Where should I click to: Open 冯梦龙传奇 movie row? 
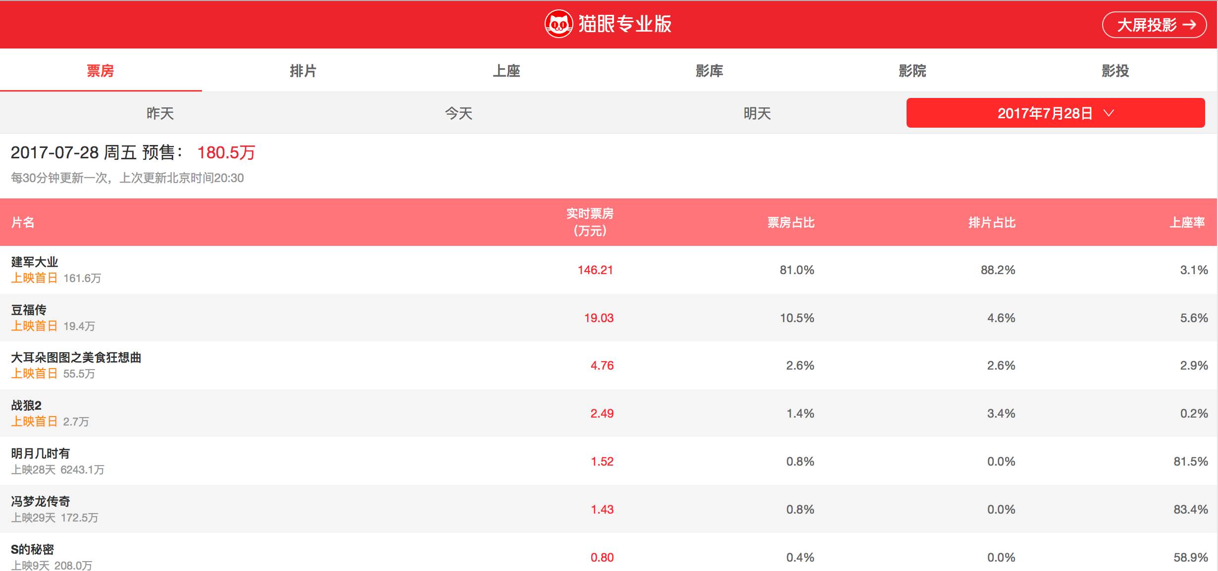pos(41,501)
